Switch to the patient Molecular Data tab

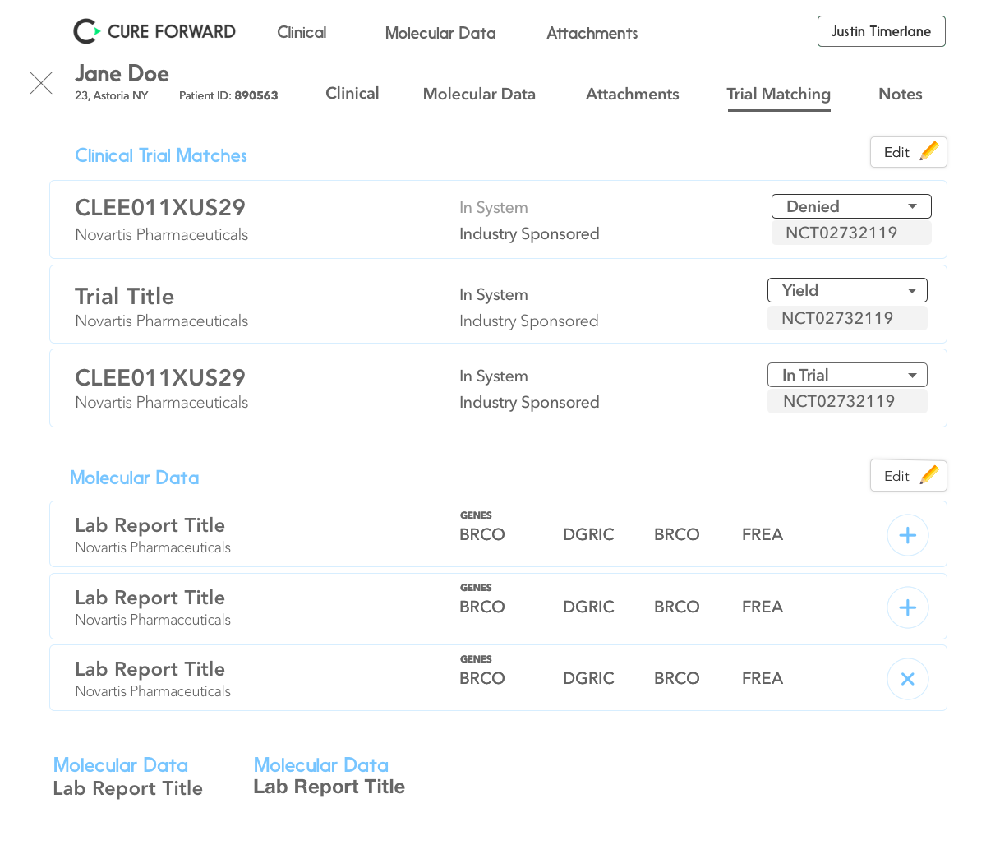[479, 94]
